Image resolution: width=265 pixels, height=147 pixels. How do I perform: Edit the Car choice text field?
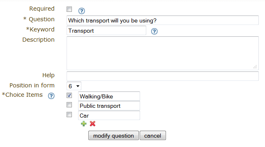pos(109,116)
